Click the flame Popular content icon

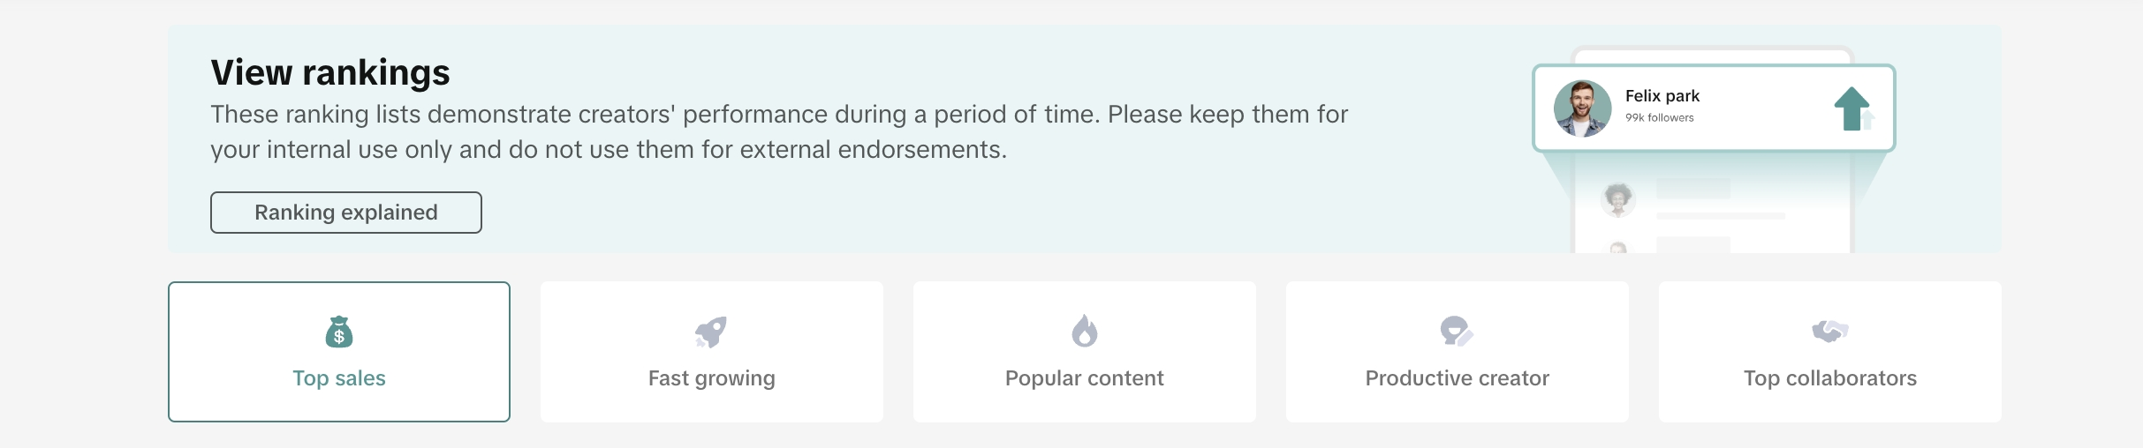1084,332
